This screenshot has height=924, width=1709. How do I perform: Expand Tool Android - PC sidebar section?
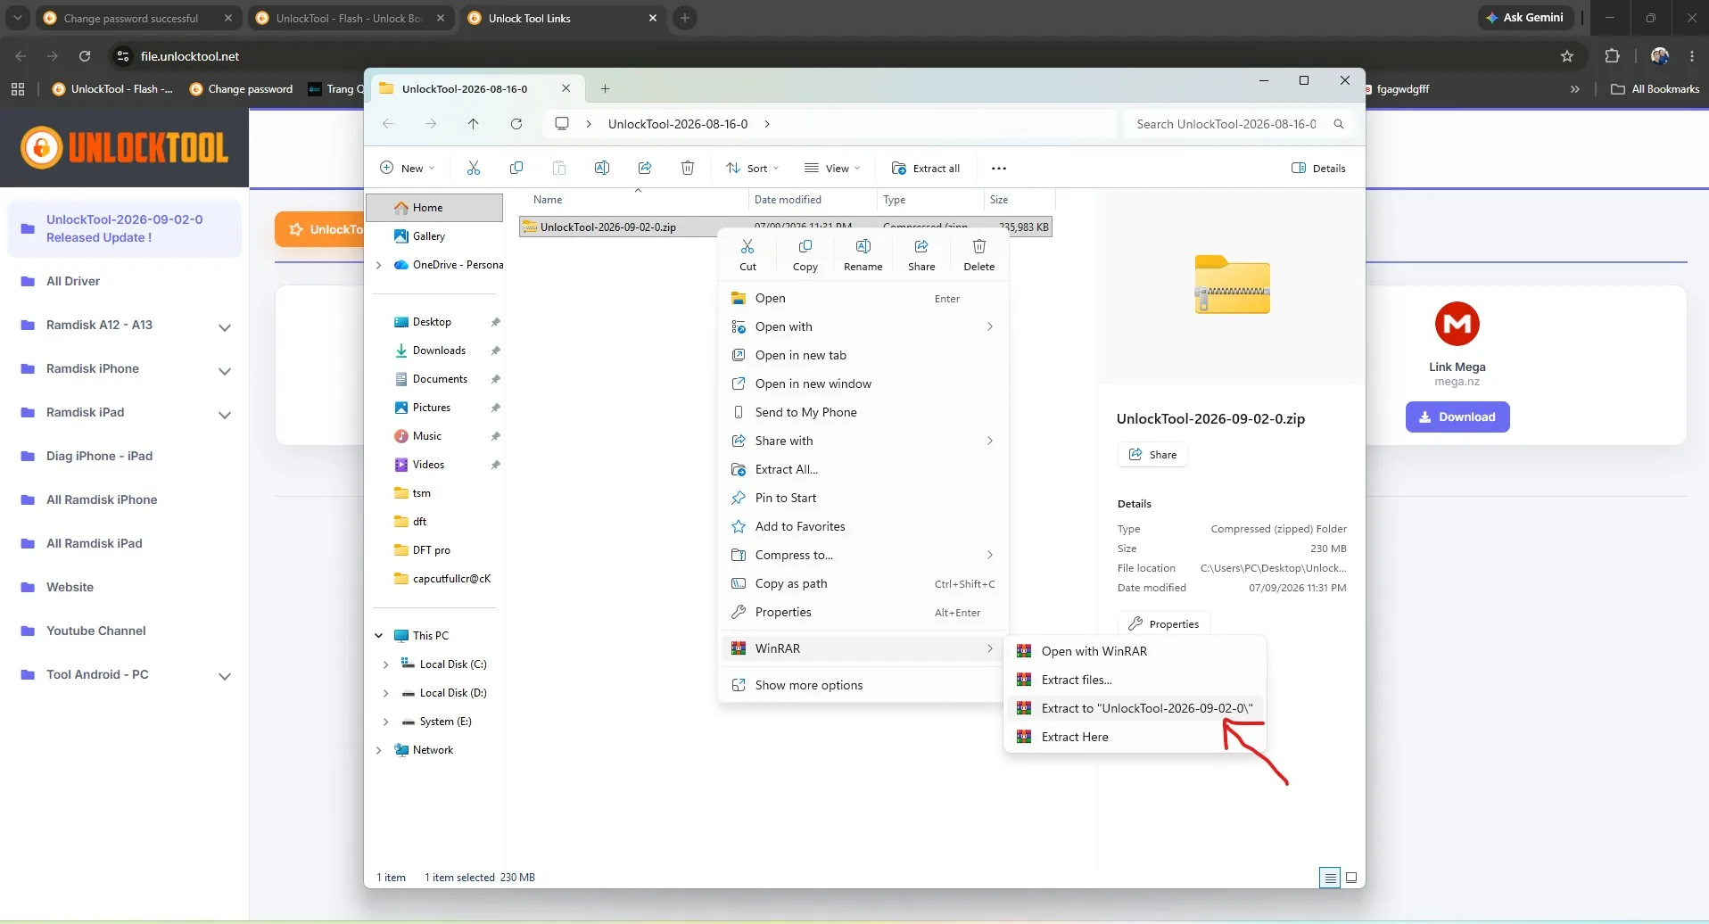[x=225, y=677]
